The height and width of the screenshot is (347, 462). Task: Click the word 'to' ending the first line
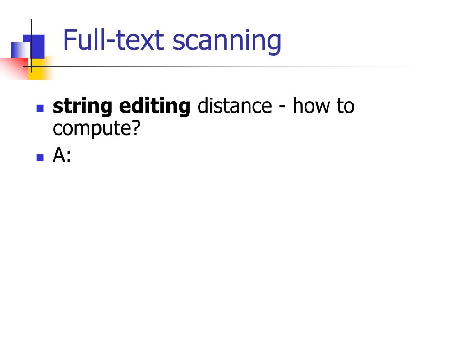click(x=346, y=106)
